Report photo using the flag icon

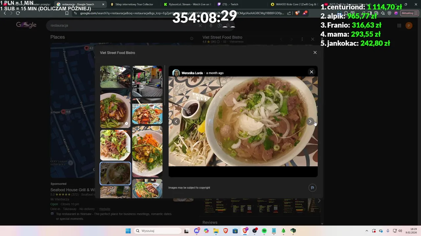(312, 188)
